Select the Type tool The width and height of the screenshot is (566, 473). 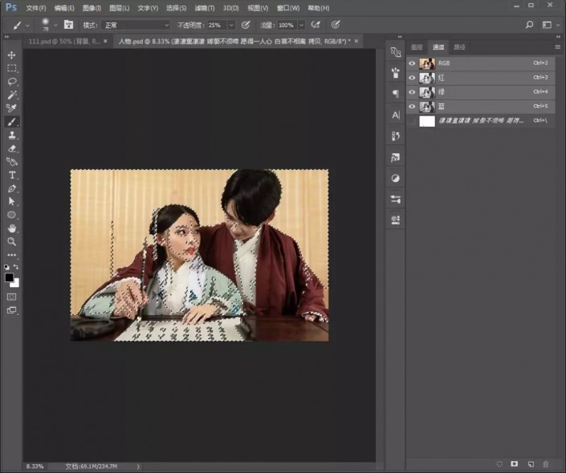(11, 176)
